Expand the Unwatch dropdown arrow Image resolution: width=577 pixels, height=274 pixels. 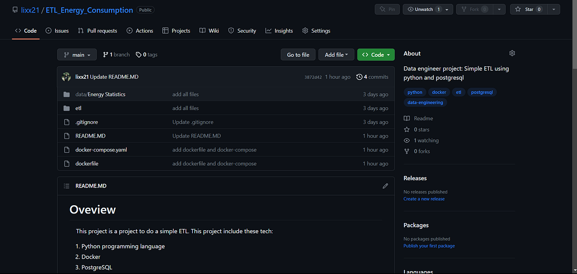447,9
